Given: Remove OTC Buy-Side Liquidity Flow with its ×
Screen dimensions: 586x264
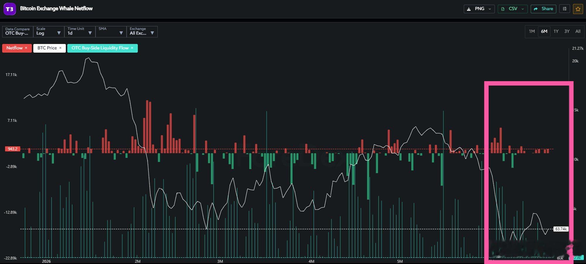Looking at the screenshot, I should point(132,48).
